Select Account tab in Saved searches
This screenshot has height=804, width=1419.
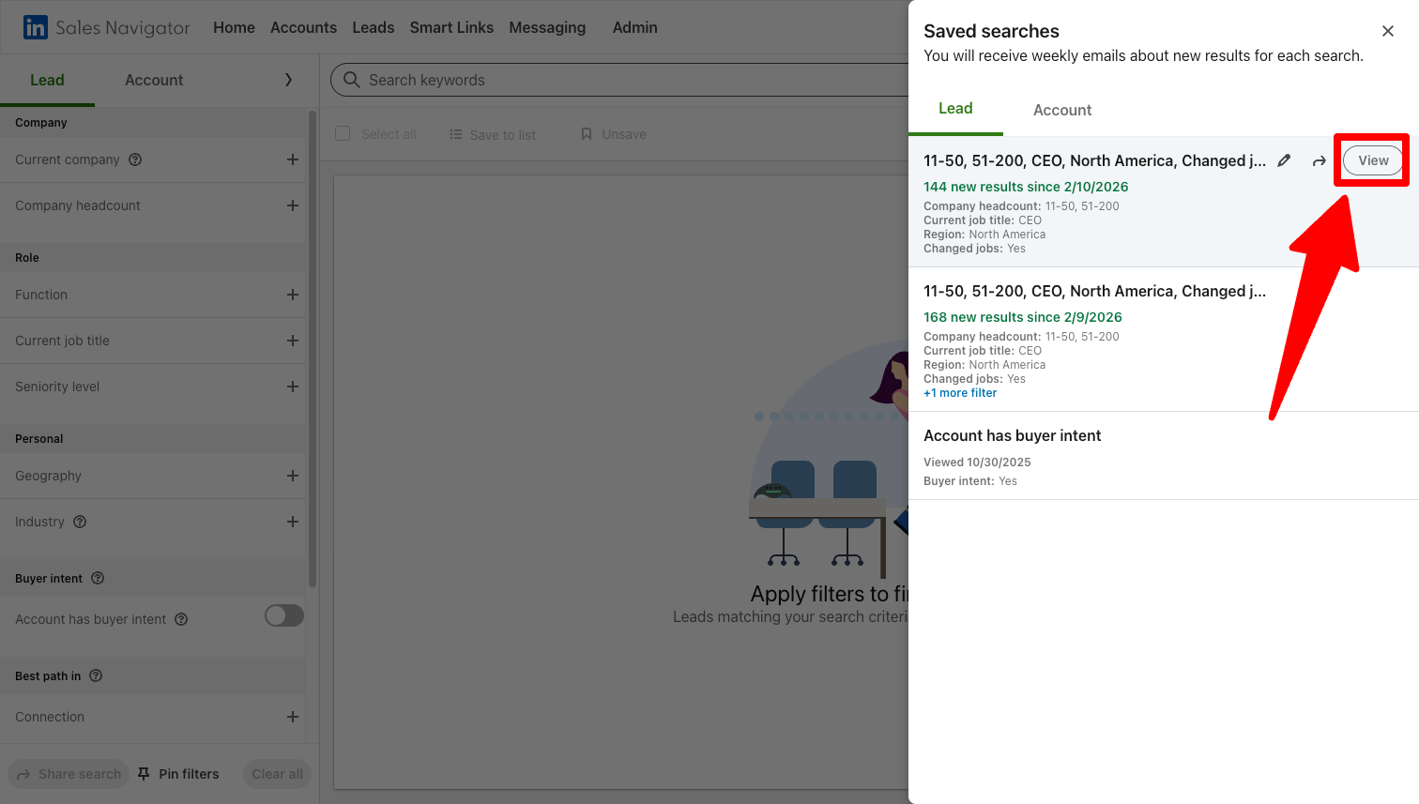(x=1062, y=110)
